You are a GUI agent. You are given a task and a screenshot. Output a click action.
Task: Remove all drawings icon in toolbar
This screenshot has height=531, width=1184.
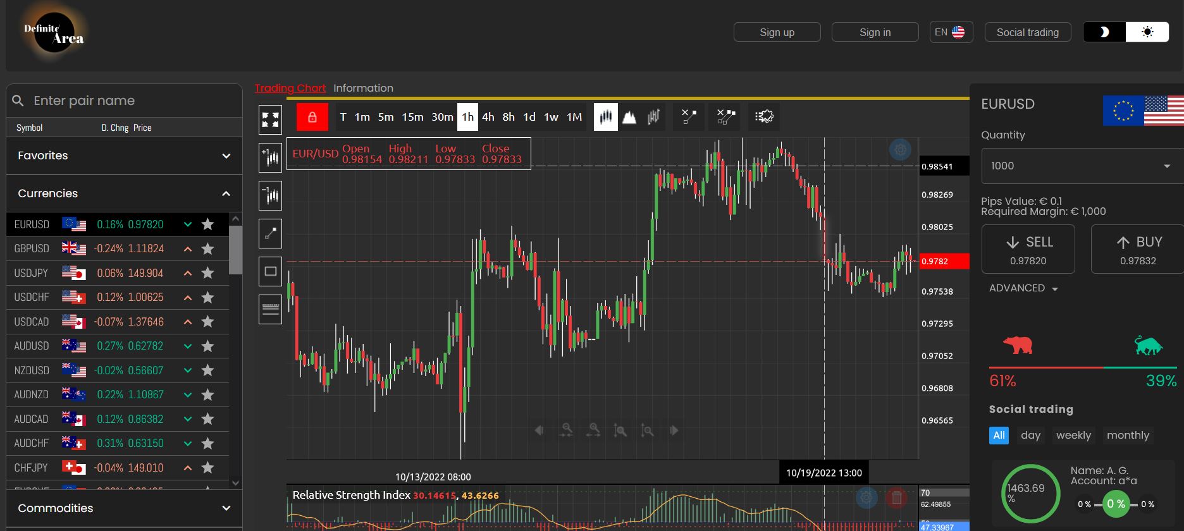[x=726, y=117]
